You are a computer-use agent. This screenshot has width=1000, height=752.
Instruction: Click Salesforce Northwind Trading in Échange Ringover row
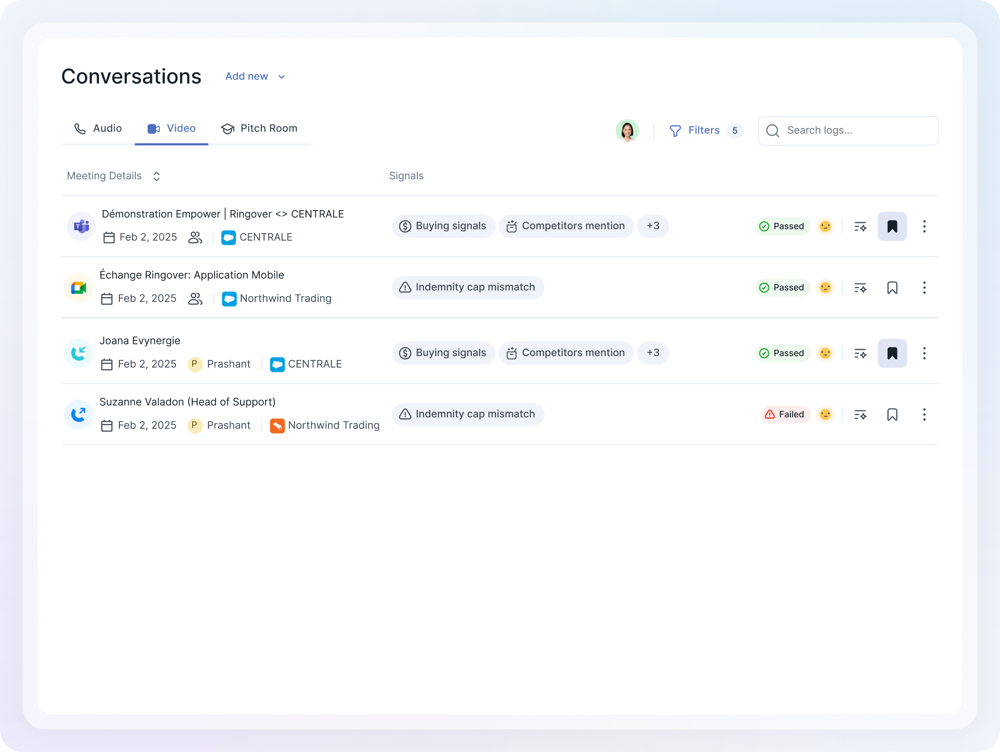pyautogui.click(x=277, y=298)
